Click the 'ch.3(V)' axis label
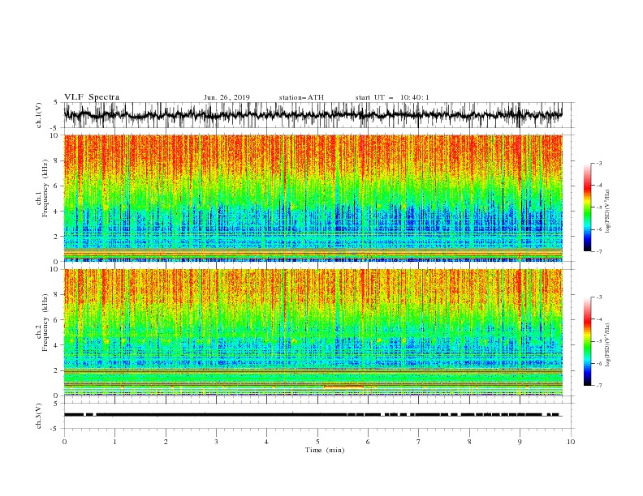 pyautogui.click(x=39, y=416)
